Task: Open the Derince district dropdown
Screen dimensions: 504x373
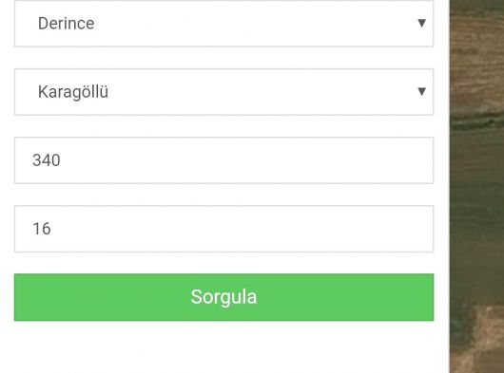Action: pyautogui.click(x=224, y=23)
